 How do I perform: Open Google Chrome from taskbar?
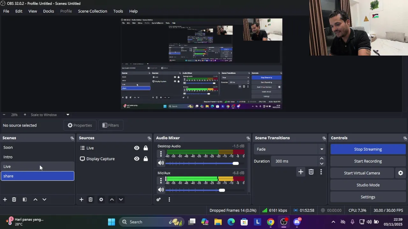coord(271,222)
